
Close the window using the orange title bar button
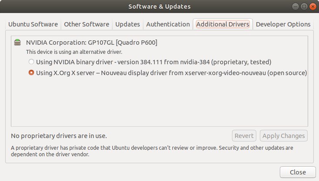pos(313,7)
